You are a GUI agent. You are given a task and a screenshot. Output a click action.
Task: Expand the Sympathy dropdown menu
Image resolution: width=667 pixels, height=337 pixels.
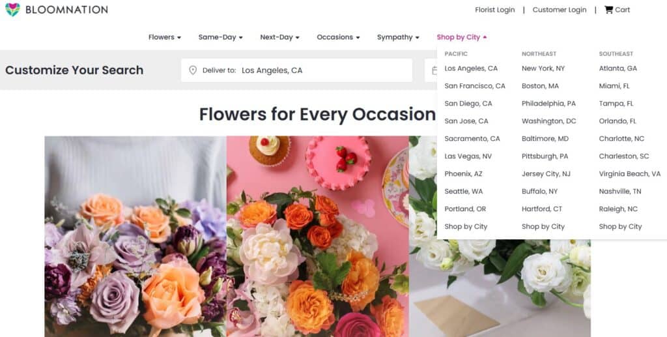click(398, 37)
